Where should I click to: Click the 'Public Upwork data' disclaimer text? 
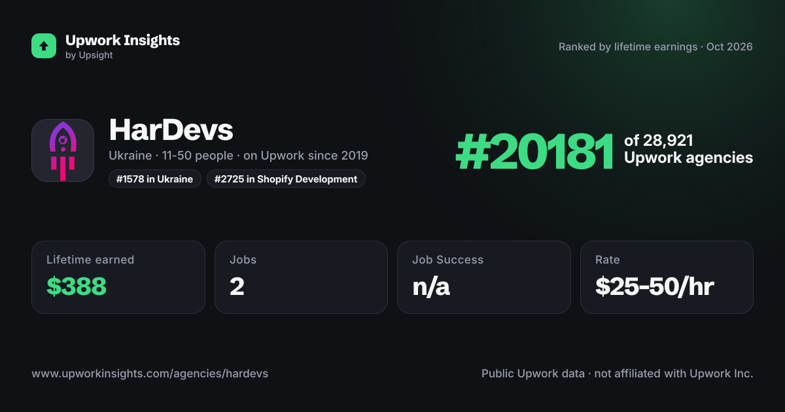(618, 373)
